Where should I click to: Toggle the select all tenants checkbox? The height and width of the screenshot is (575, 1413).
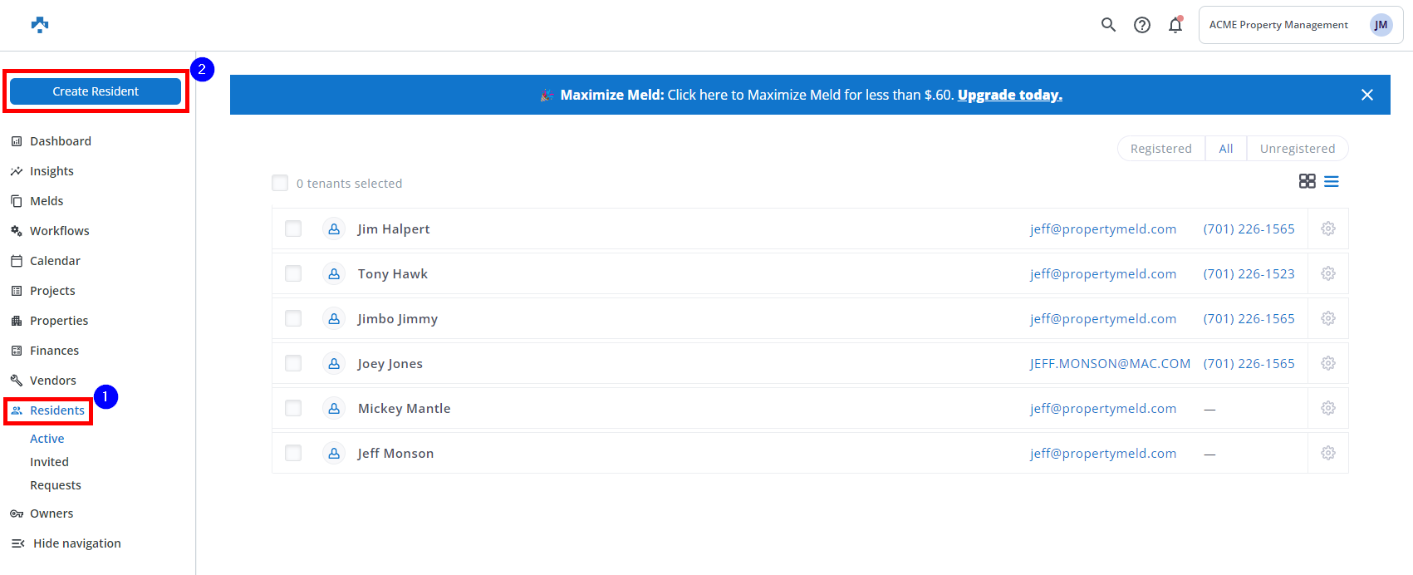pyautogui.click(x=280, y=183)
